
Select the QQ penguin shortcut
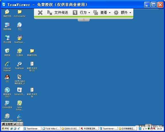tap(7, 78)
